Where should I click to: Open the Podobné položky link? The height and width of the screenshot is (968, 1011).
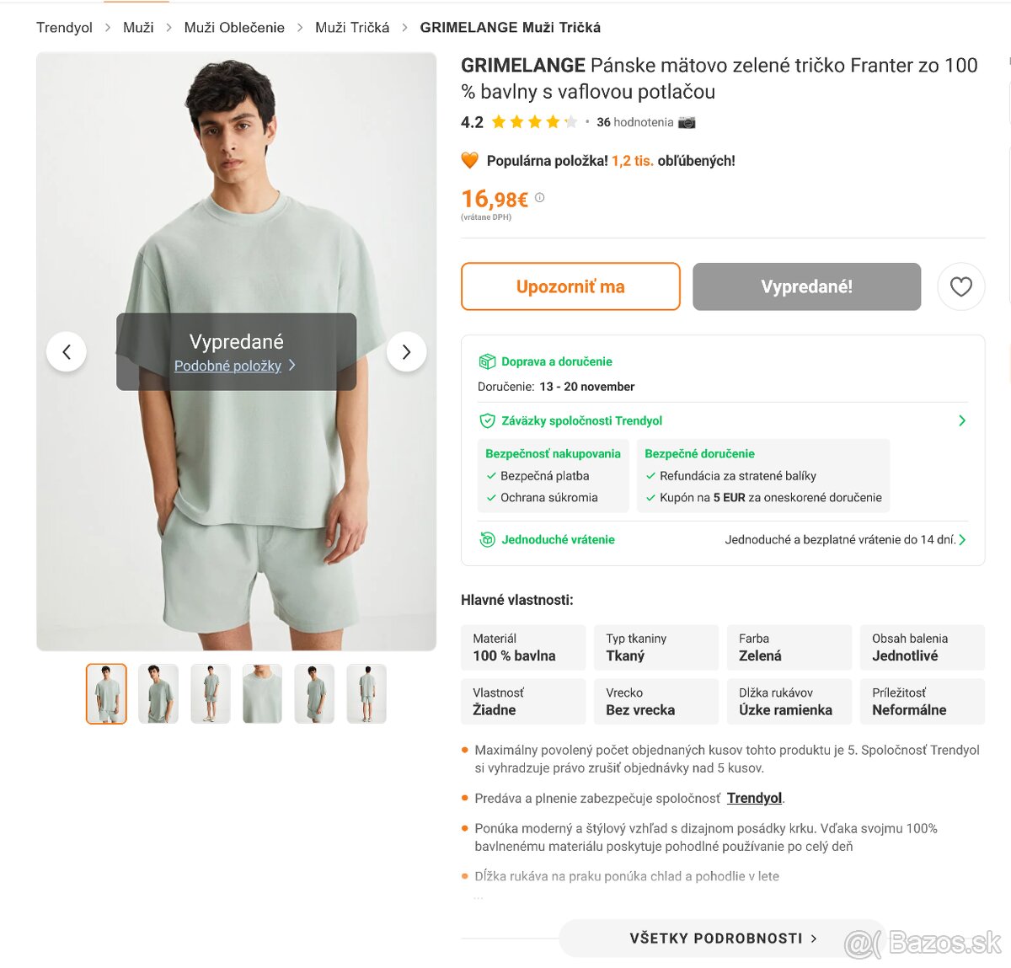tap(228, 366)
